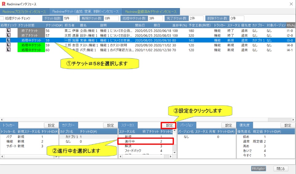Select サポート row in tracker list

click(29, 146)
